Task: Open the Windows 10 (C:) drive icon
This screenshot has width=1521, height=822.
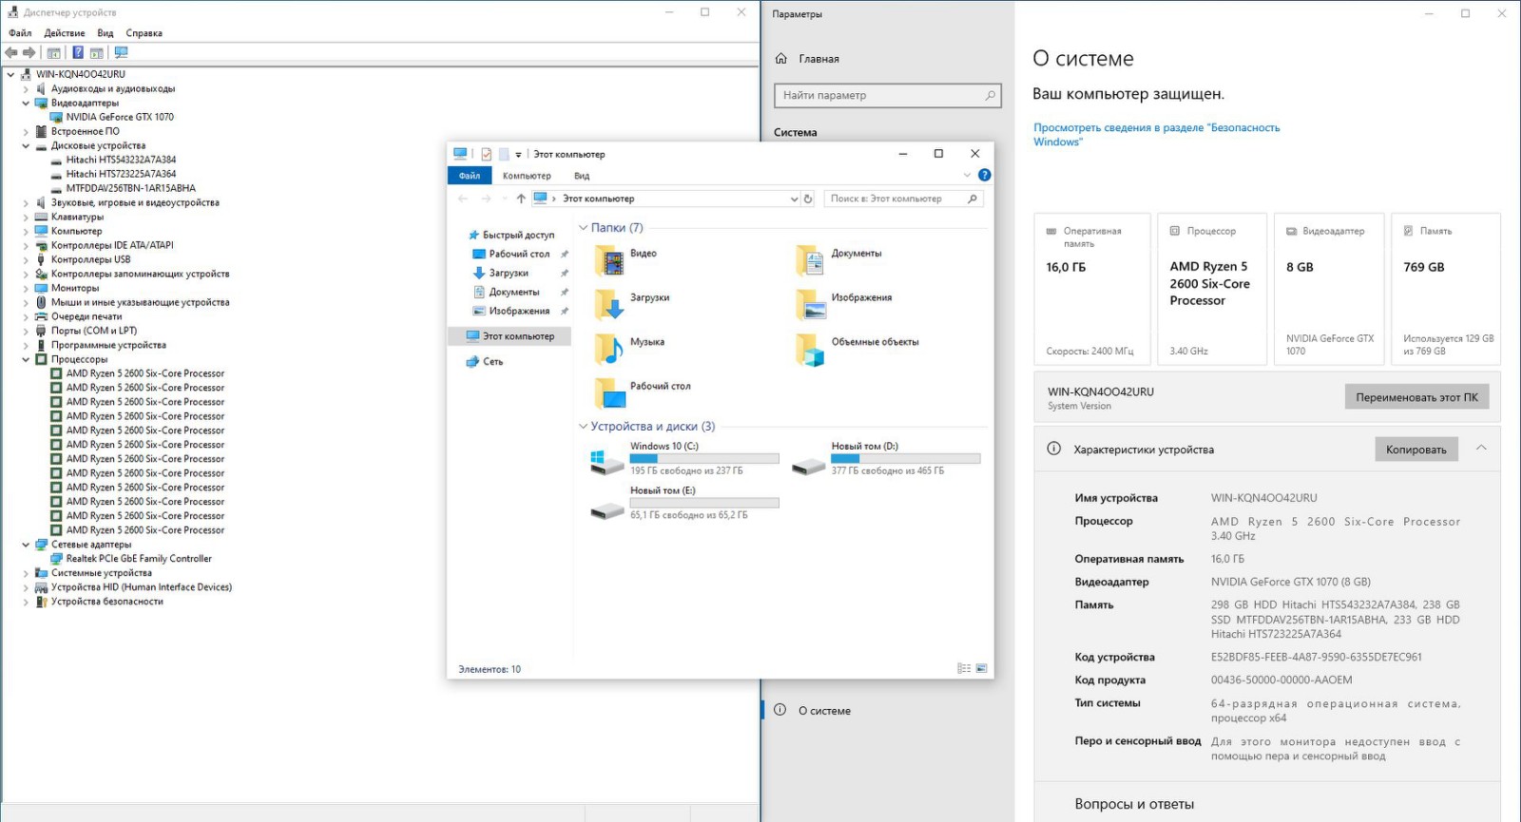Action: pos(606,463)
